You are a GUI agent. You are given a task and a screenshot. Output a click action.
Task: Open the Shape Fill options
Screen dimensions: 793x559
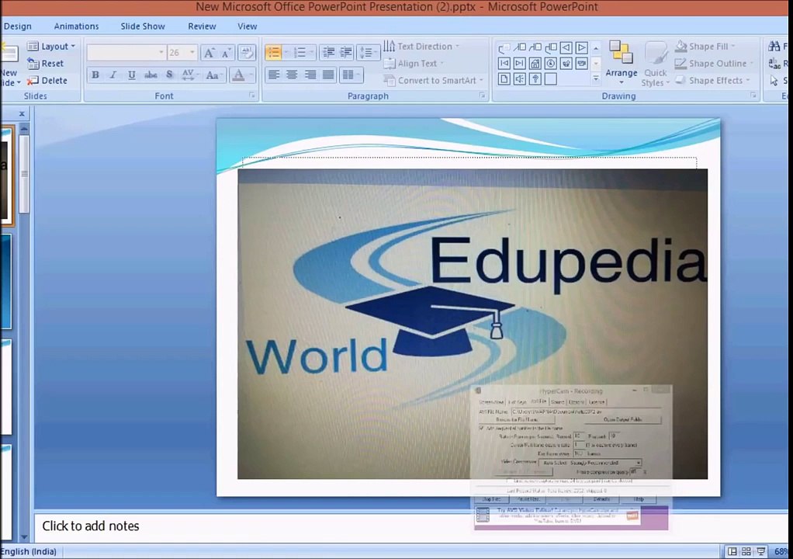click(x=705, y=46)
